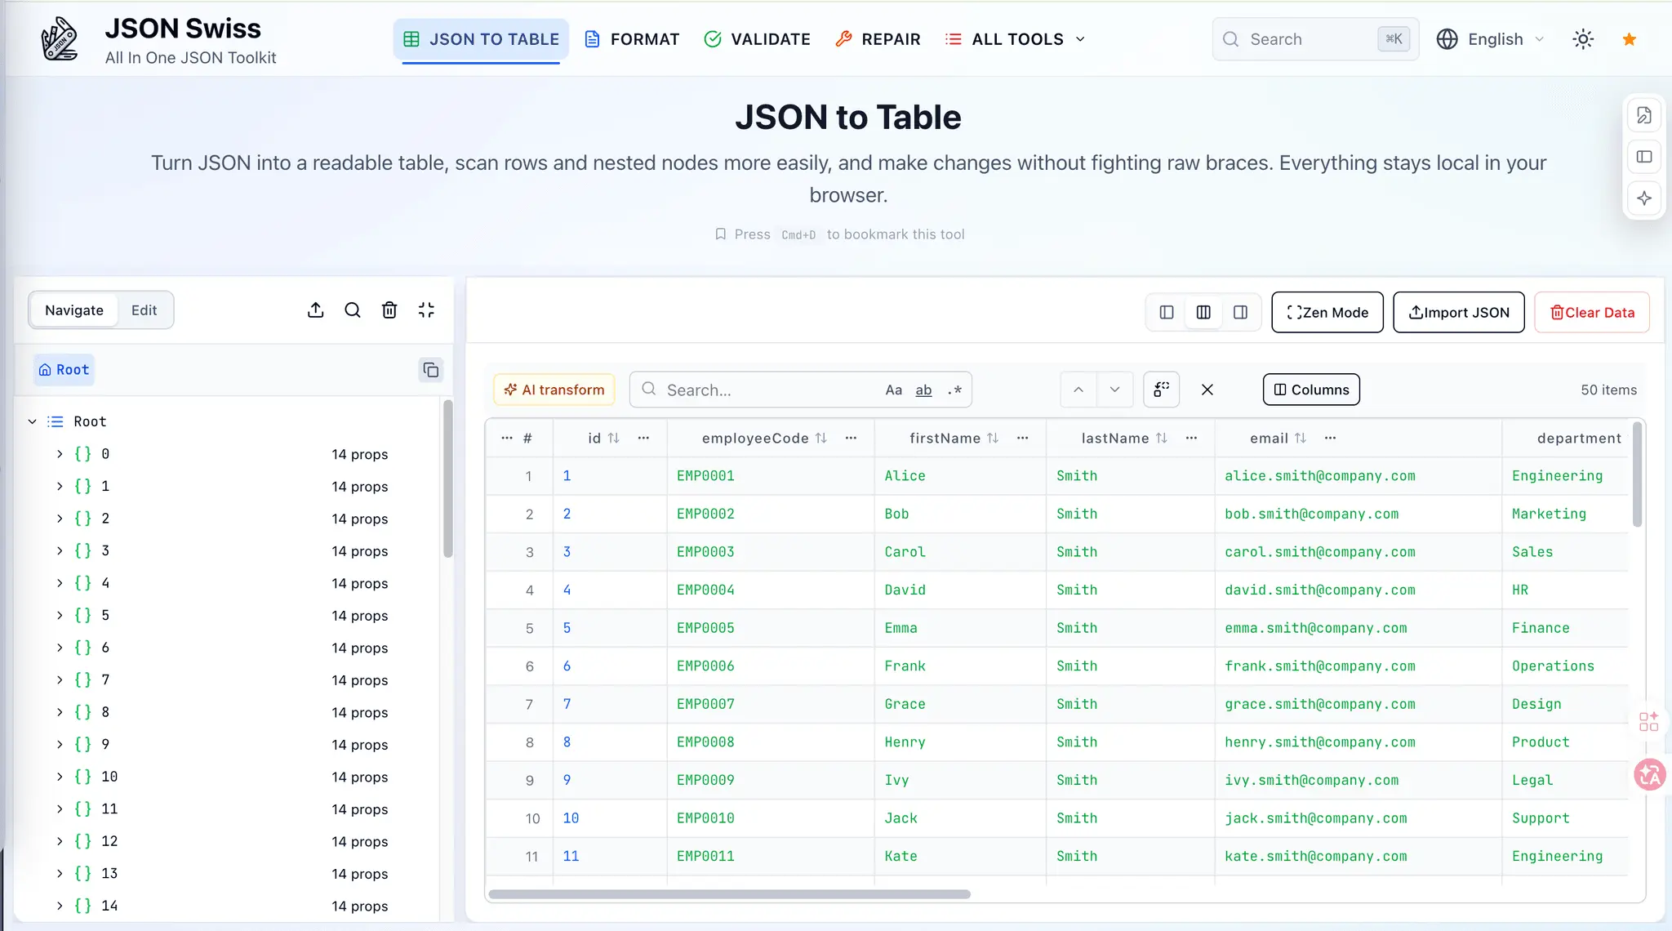Viewport: 1672px width, 931px height.
Task: Toggle light/dark theme sun icon
Action: click(1583, 39)
